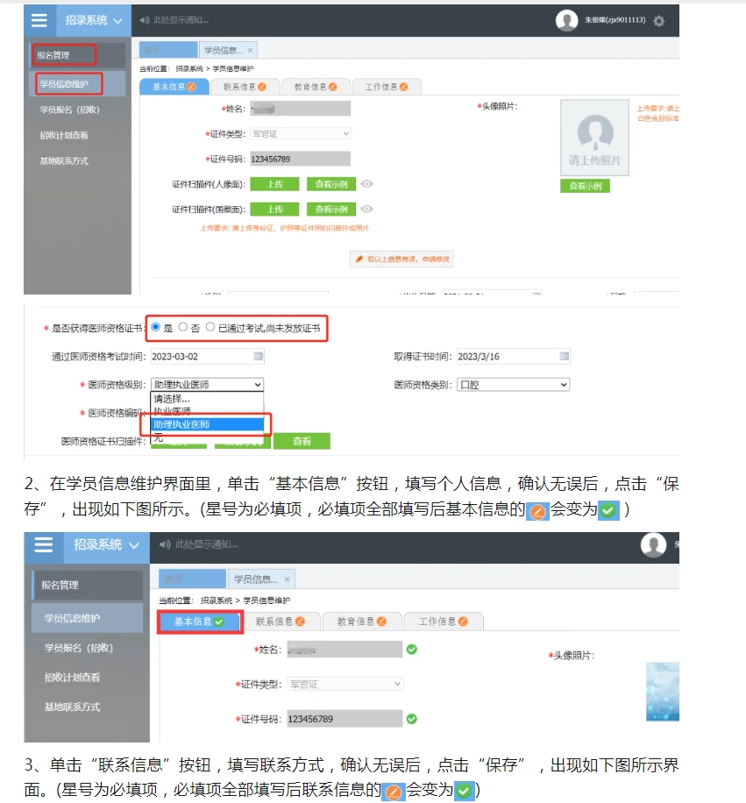Select 已通过考试,尚未发放证书 radio option
The height and width of the screenshot is (803, 746).
click(x=210, y=327)
